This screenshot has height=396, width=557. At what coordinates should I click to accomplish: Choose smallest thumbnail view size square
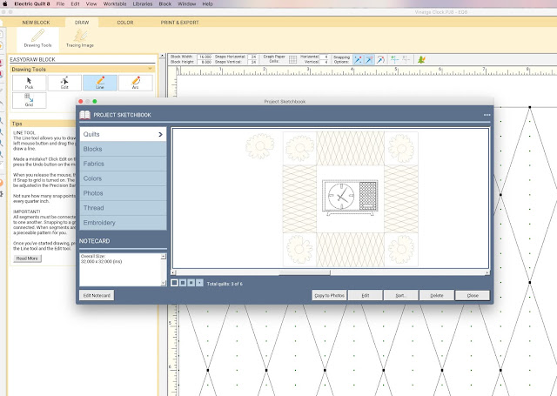click(x=199, y=283)
